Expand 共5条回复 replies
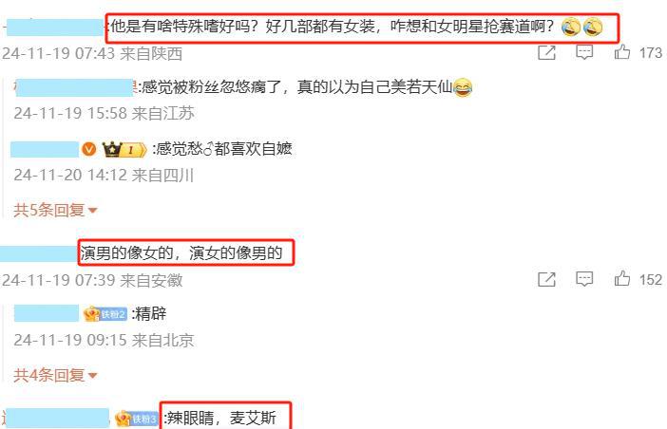The image size is (667, 429). (x=55, y=210)
